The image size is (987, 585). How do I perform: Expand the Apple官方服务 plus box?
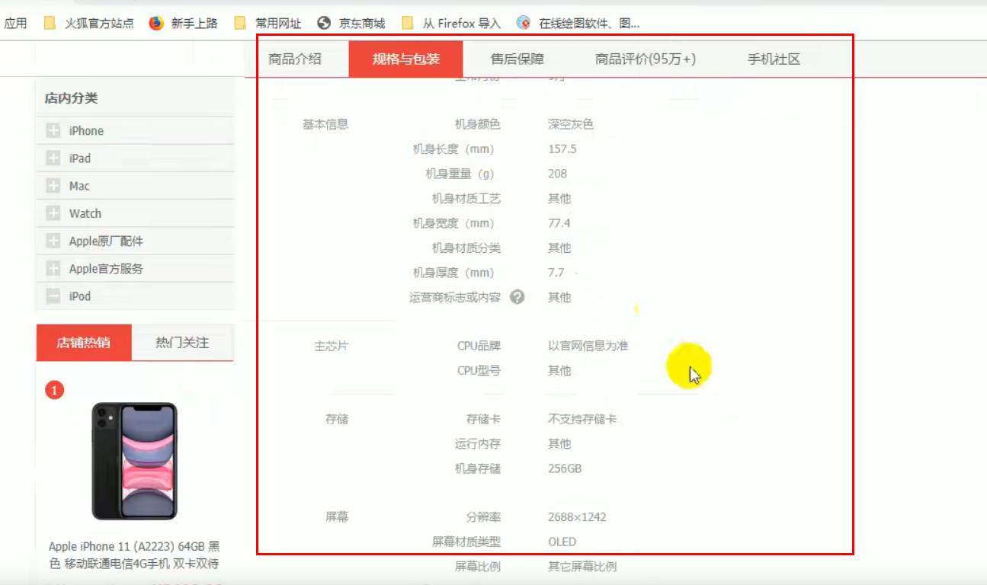point(53,269)
